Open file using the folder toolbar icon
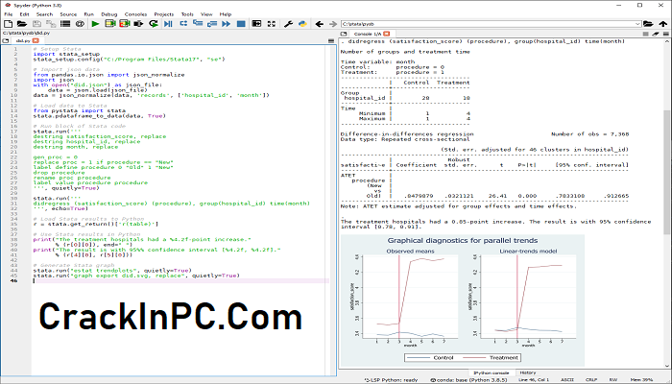 tap(22, 24)
